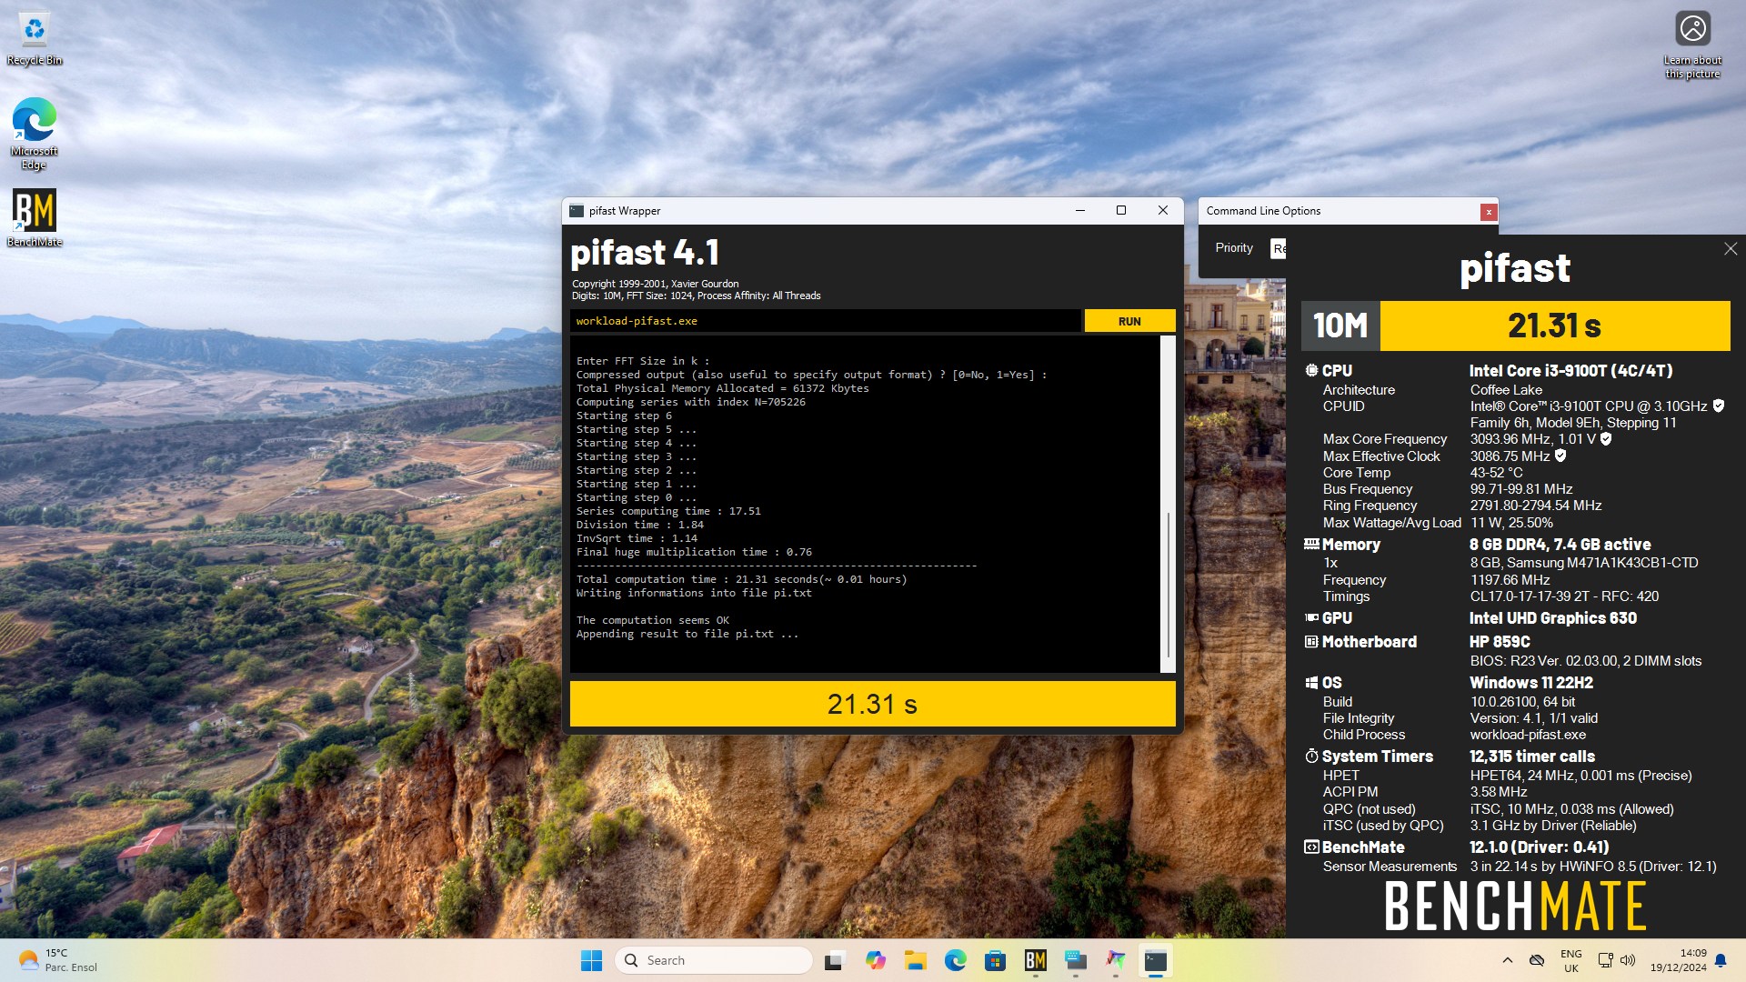Click the CPU chip icon in BenchMate panel
1746x982 pixels.
(x=1311, y=370)
